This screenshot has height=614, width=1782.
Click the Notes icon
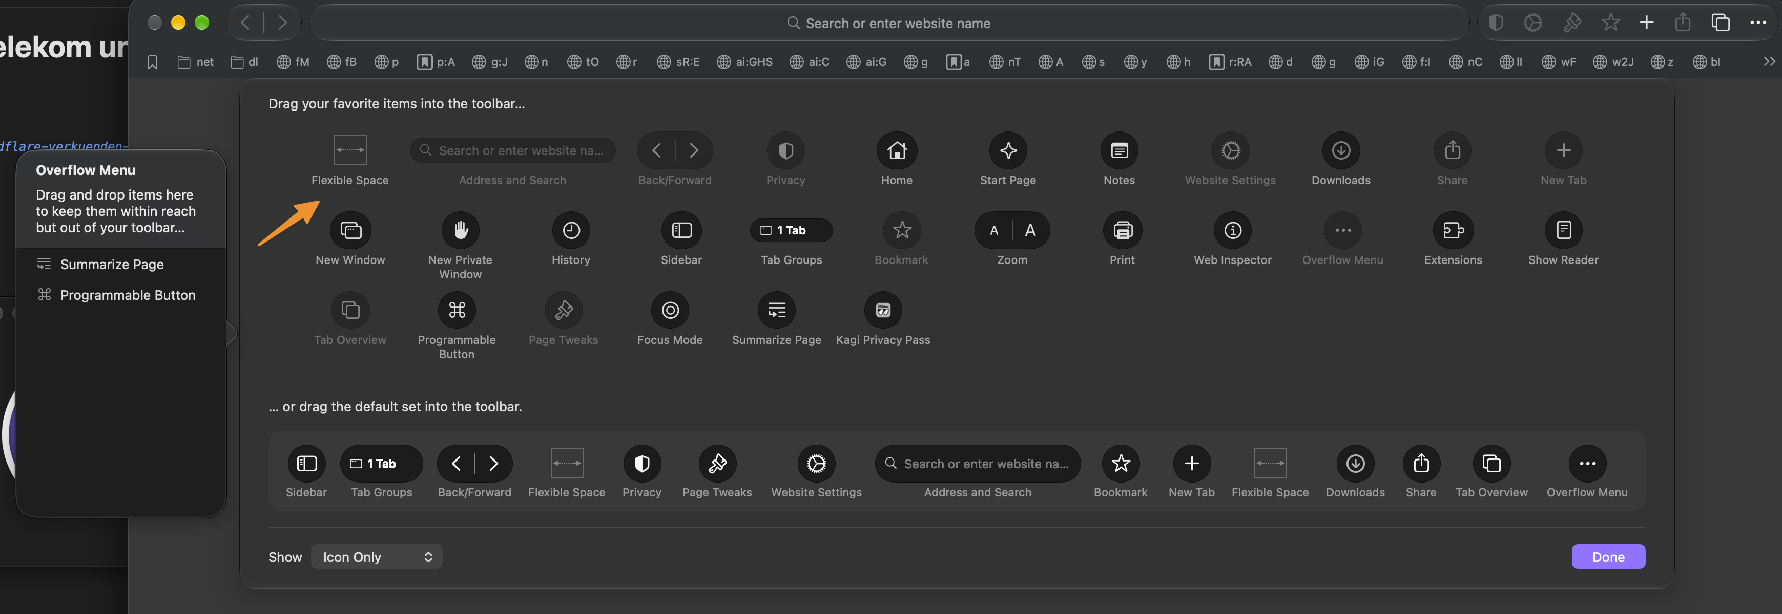pyautogui.click(x=1118, y=150)
